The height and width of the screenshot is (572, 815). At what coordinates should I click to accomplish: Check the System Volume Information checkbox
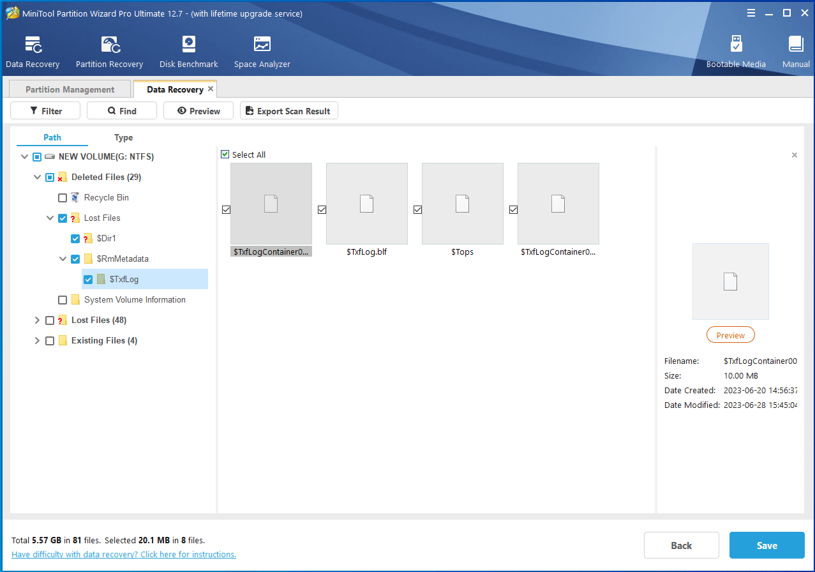63,299
